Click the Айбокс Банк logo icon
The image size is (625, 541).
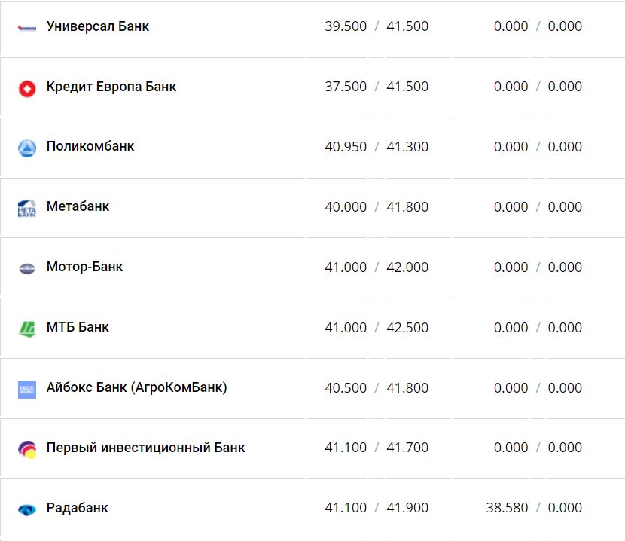tap(27, 389)
